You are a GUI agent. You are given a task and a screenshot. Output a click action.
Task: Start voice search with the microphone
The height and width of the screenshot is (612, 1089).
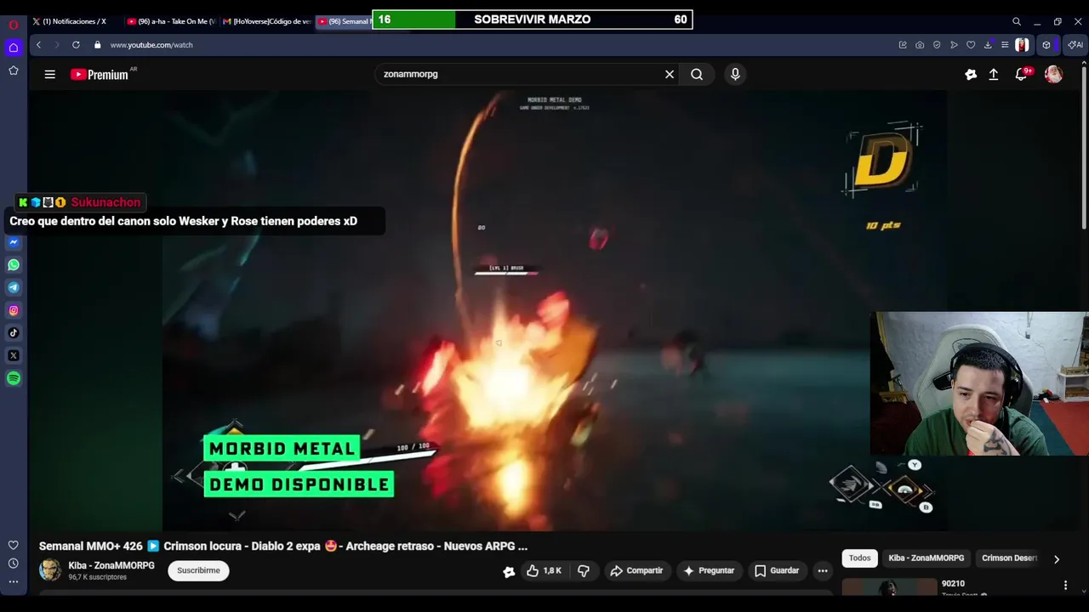[x=735, y=74]
